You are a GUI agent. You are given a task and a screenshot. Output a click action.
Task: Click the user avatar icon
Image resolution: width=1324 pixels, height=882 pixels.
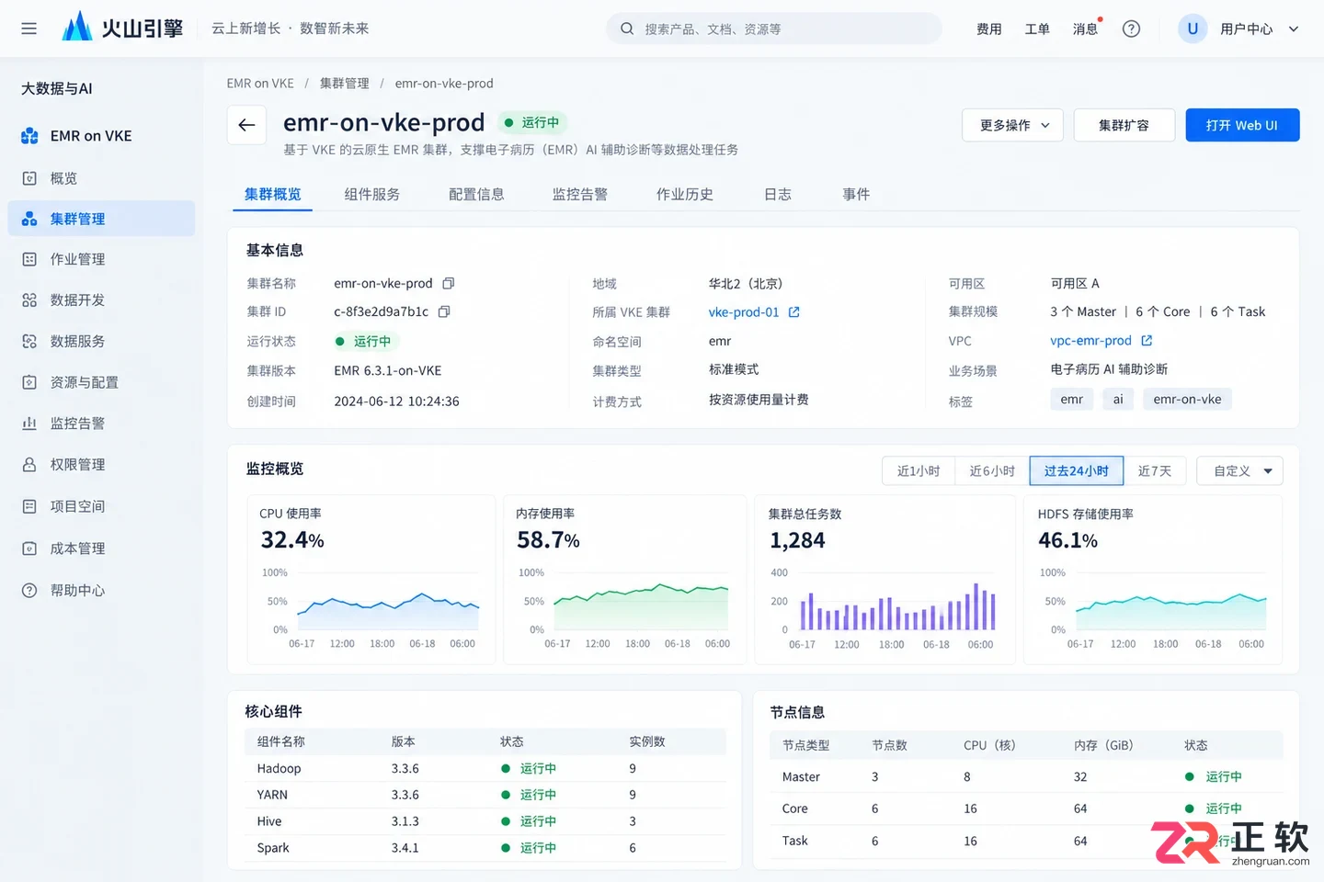coord(1193,28)
